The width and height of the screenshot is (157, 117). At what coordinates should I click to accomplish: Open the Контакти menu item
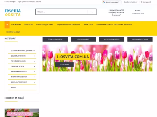(x=28, y=25)
